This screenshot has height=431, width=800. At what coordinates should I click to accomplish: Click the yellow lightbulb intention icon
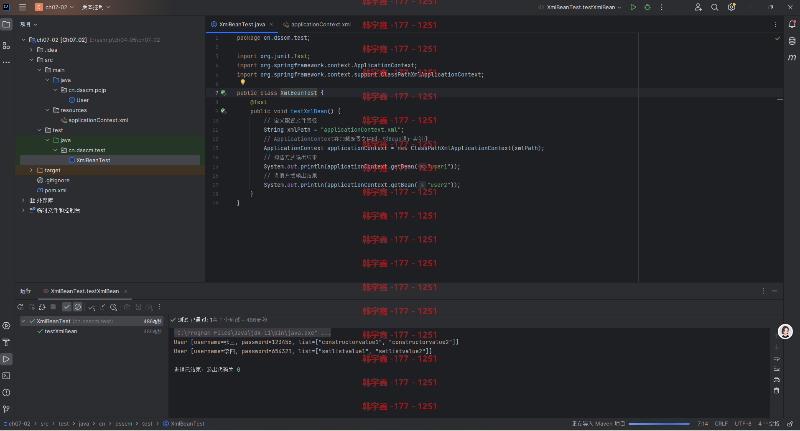(x=243, y=82)
